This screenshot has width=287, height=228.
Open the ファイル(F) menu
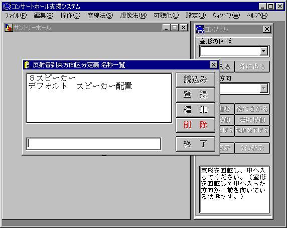(x=16, y=16)
